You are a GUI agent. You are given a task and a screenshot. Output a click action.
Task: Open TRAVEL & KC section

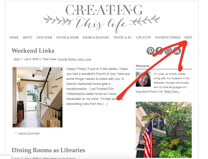click(x=123, y=37)
